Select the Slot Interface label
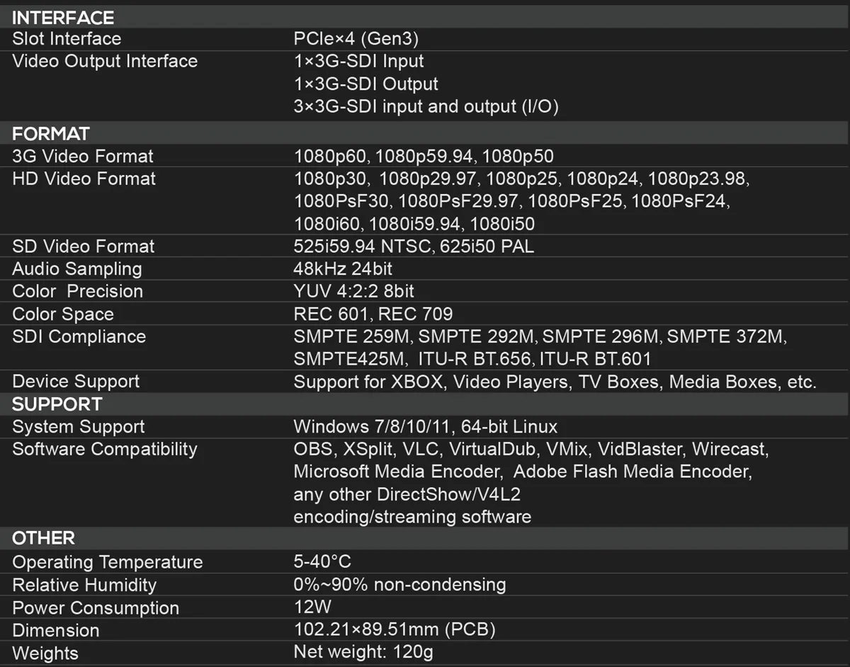The image size is (850, 667). click(x=67, y=39)
